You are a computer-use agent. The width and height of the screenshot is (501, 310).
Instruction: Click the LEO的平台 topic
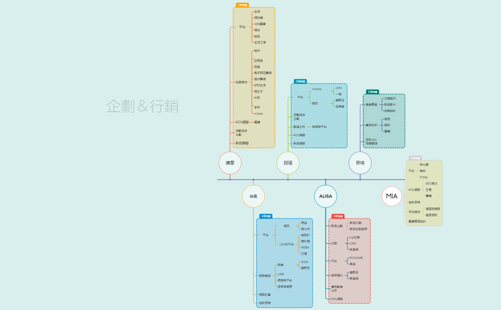(x=286, y=244)
